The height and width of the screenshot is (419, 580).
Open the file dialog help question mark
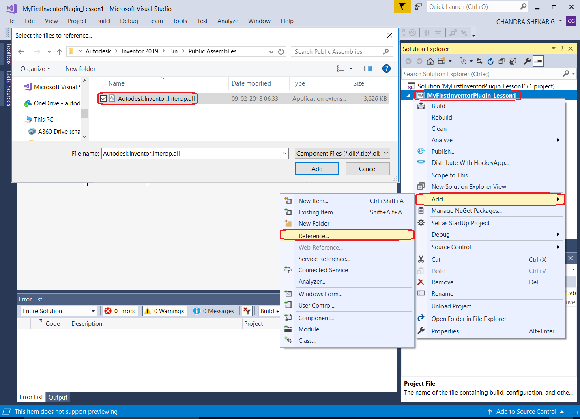[x=387, y=68]
